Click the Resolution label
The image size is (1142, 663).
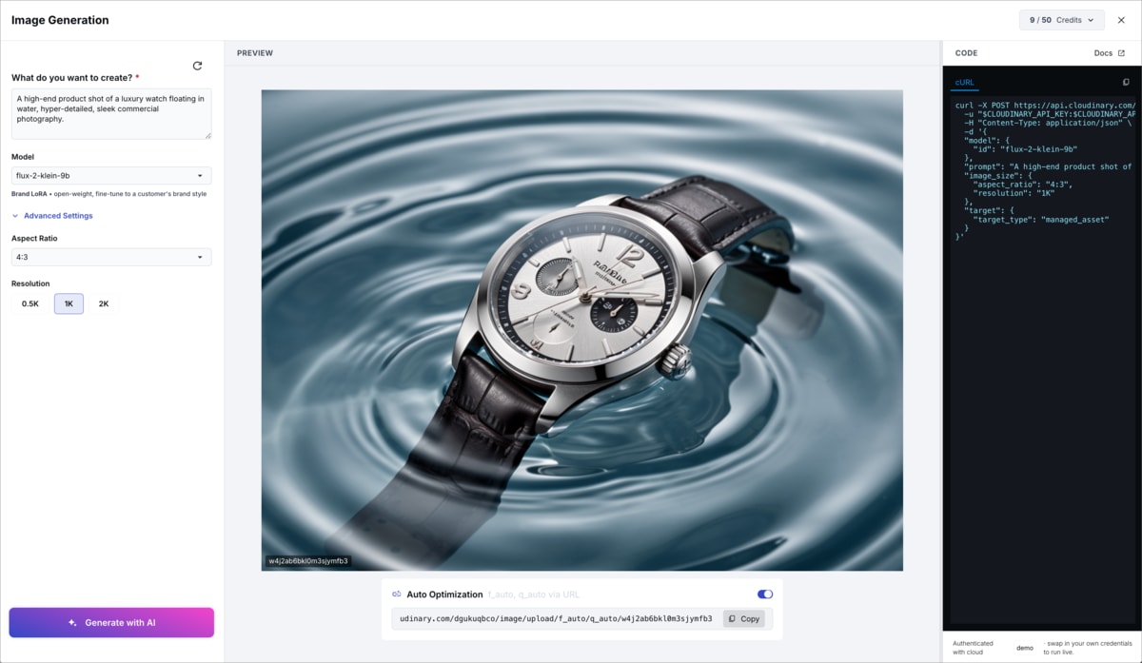pyautogui.click(x=30, y=283)
